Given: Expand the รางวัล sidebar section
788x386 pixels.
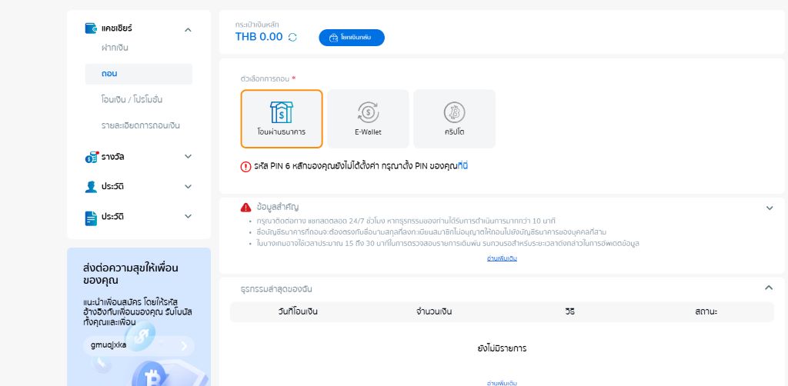Looking at the screenshot, I should coord(188,157).
